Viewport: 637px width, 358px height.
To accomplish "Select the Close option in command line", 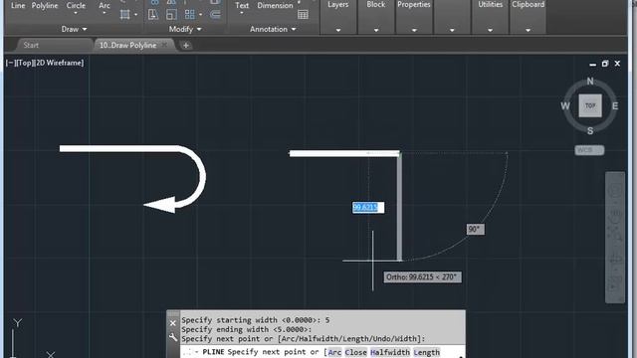I will [x=356, y=352].
